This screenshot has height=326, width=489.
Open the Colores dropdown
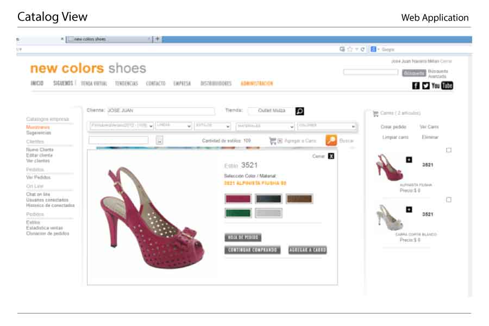tap(327, 126)
